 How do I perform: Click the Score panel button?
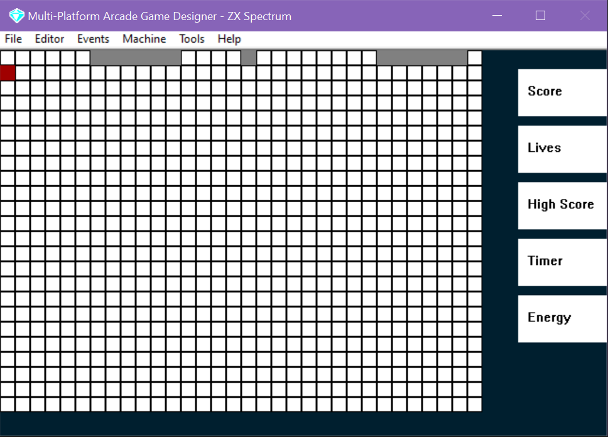click(x=562, y=93)
